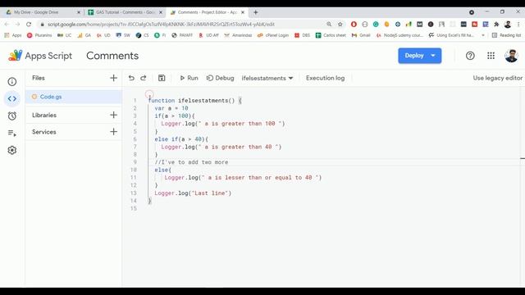Image resolution: width=525 pixels, height=295 pixels.
Task: Open the Google apps grid icon
Action: pyautogui.click(x=491, y=56)
